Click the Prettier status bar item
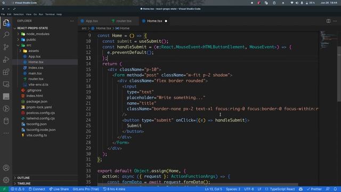This screenshot has width=341, height=192. 314,189
